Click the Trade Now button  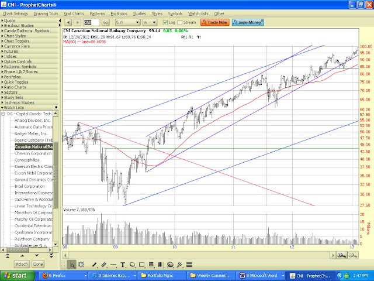(215, 22)
